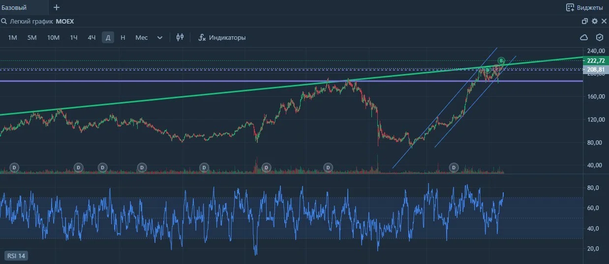The width and height of the screenshot is (609, 264).
Task: Open the Виджеты widgets panel
Action: (584, 7)
